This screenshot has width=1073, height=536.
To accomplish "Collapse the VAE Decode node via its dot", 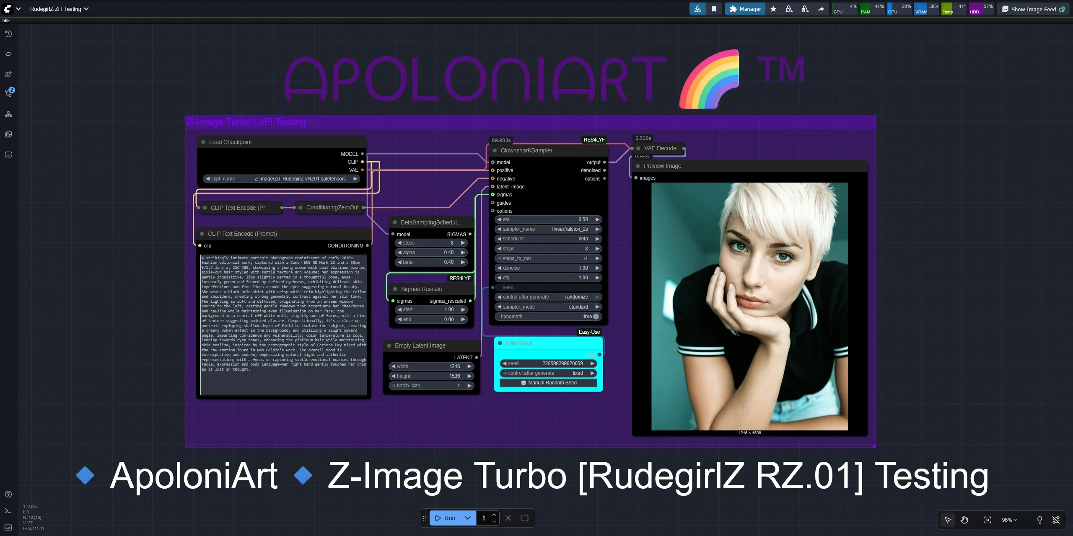I will (638, 148).
